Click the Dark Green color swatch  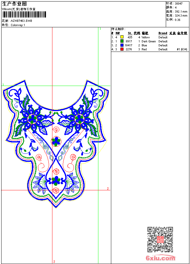[122, 41]
